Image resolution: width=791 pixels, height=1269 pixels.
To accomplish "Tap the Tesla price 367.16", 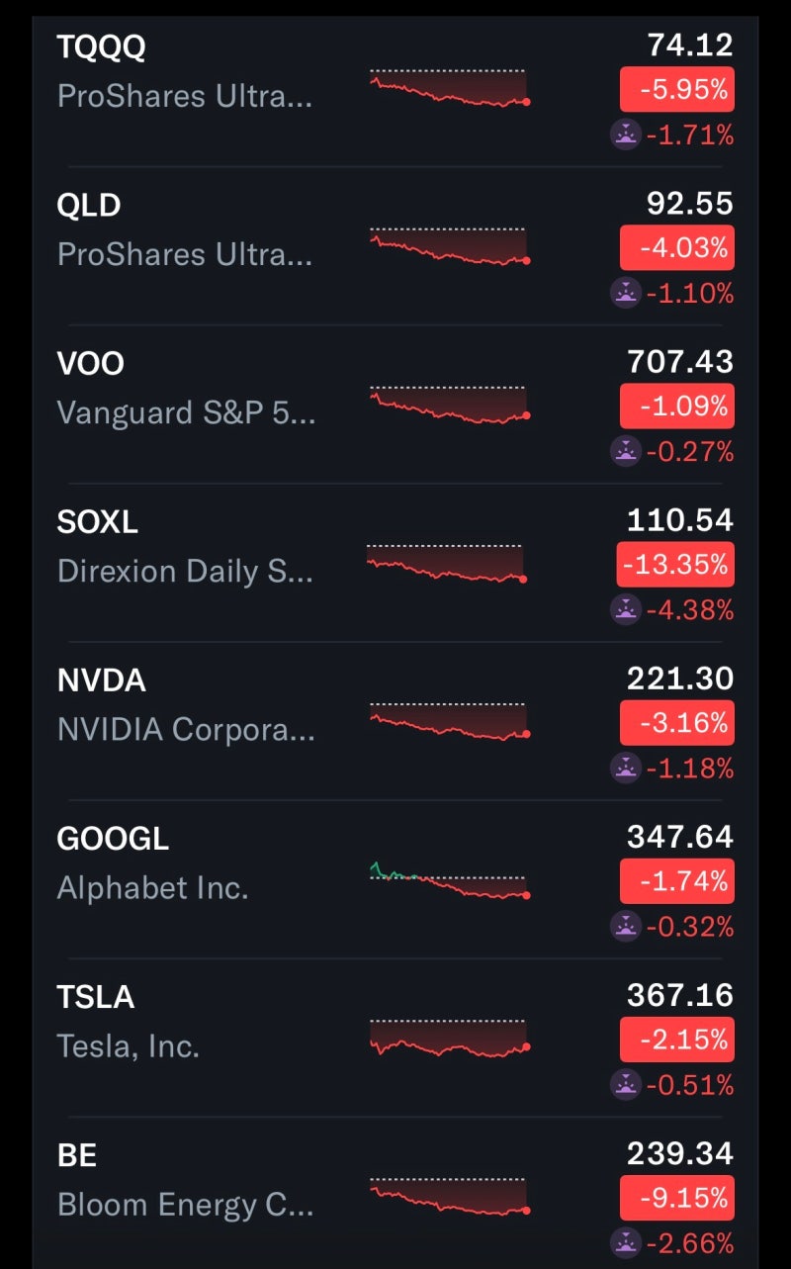I will (x=680, y=995).
